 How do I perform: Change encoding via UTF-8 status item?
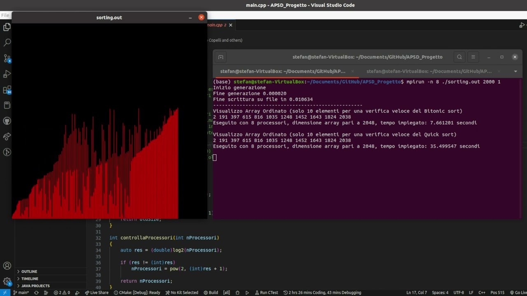click(459, 293)
